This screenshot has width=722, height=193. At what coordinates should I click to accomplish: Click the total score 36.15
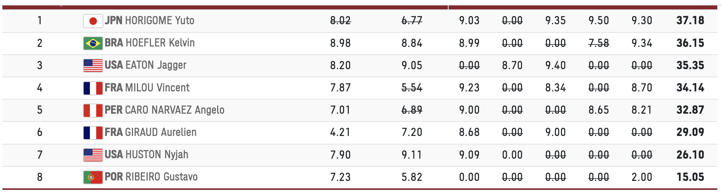click(690, 43)
